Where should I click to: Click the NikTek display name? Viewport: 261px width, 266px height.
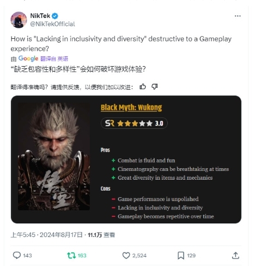pyautogui.click(x=40, y=16)
